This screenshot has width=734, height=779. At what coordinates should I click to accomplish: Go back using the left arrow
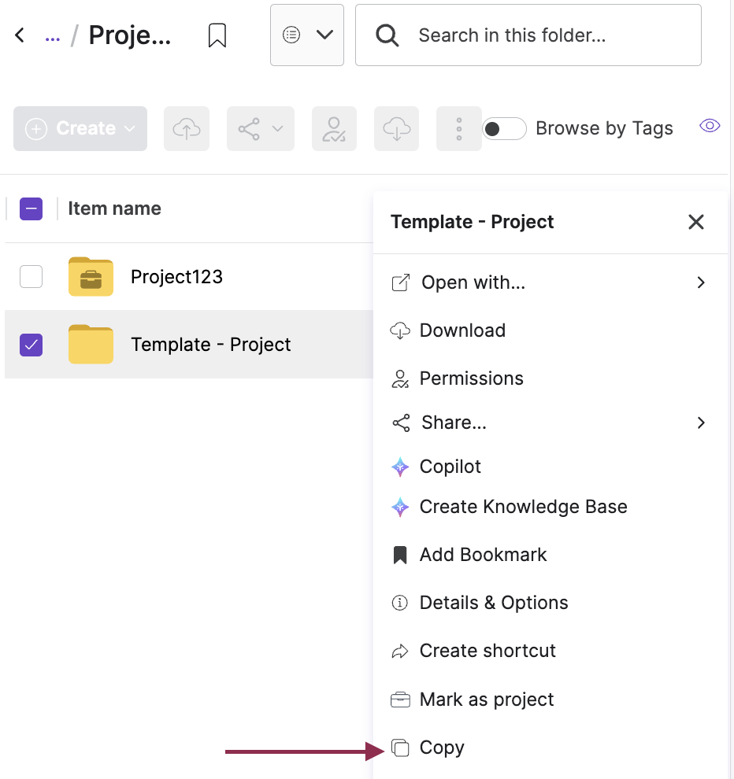point(20,35)
